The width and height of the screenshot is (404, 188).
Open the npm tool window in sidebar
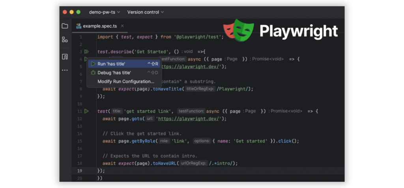[x=65, y=57]
